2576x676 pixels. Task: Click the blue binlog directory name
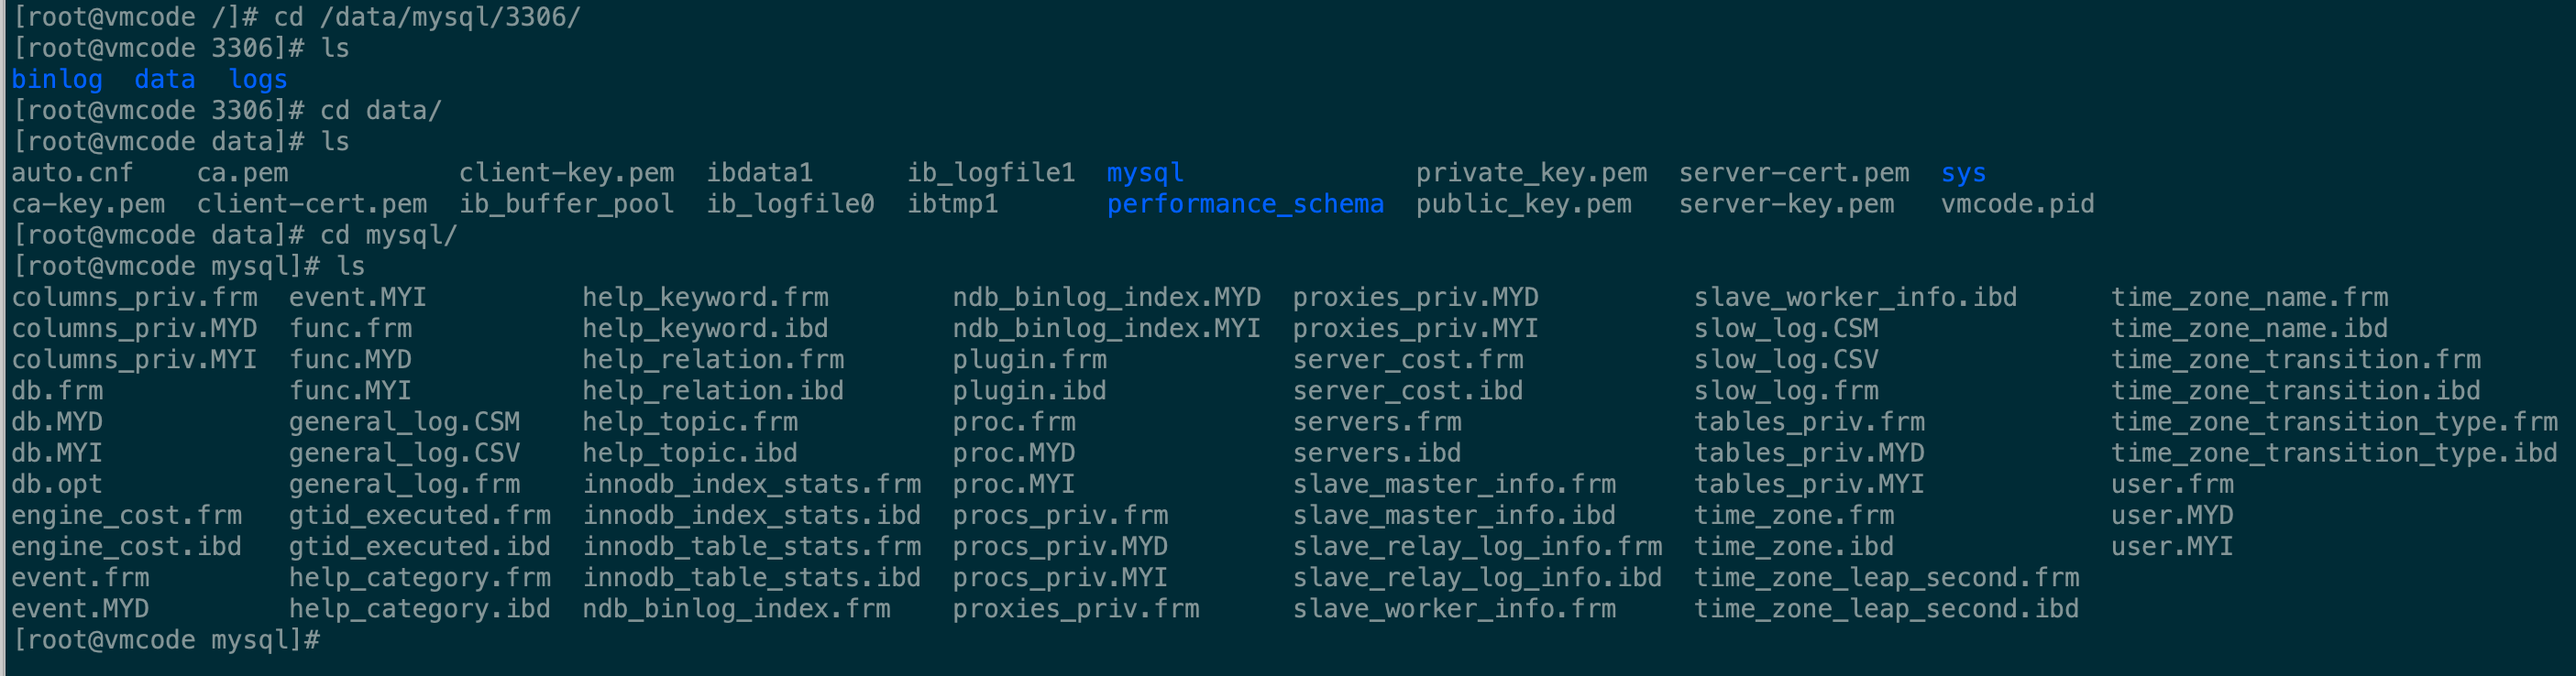(x=57, y=79)
